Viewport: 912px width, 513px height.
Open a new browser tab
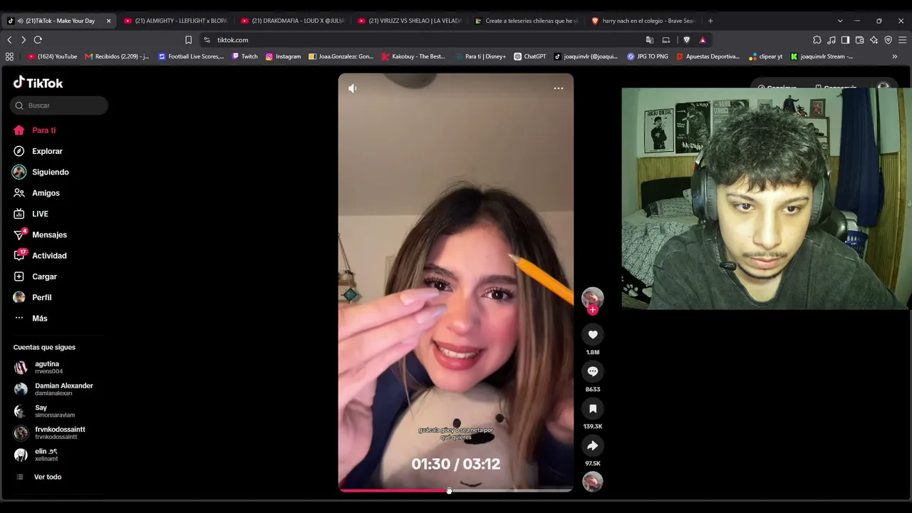click(x=710, y=21)
